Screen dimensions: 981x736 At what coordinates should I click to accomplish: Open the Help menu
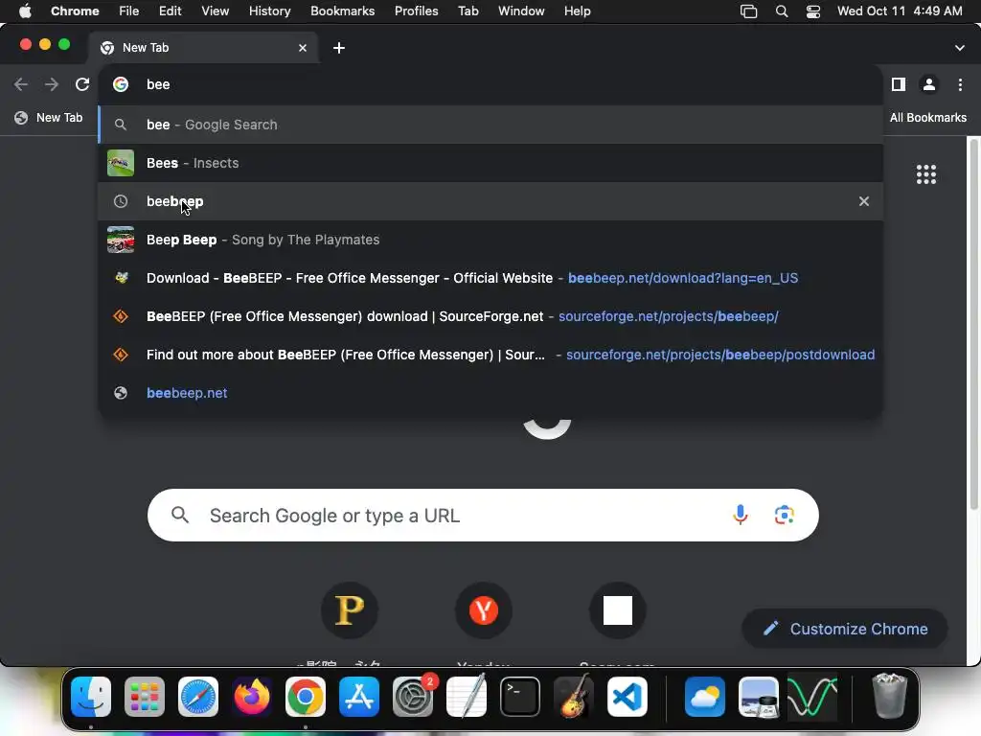577,11
